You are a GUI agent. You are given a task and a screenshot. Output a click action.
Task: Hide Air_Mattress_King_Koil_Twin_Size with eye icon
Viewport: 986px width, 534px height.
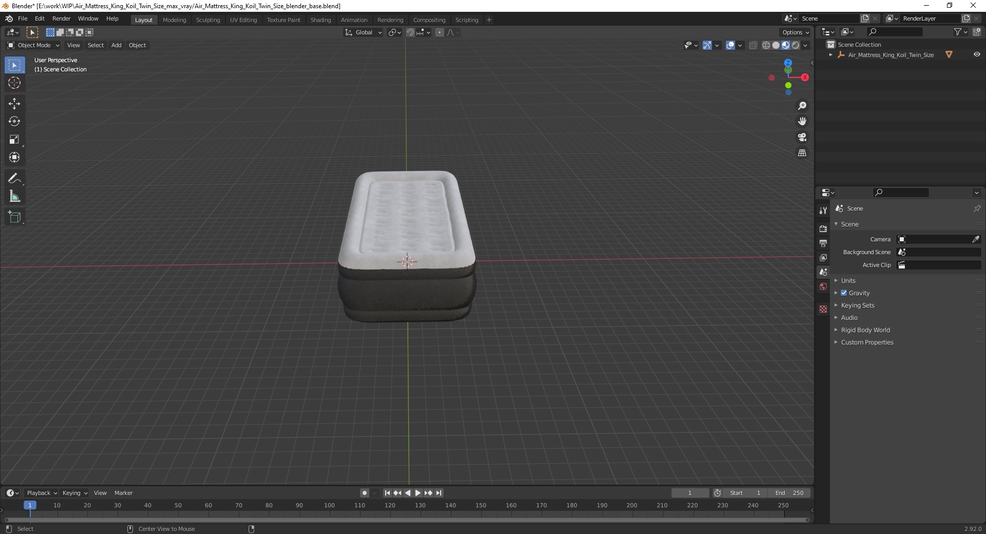click(x=977, y=54)
